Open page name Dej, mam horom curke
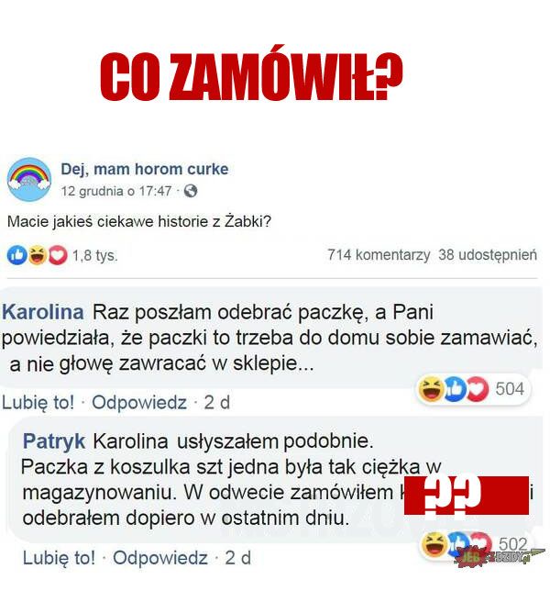Screen dimensions: 550x602 [x=145, y=169]
